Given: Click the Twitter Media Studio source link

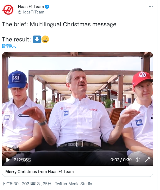Looking at the screenshot, I should [x=74, y=184].
